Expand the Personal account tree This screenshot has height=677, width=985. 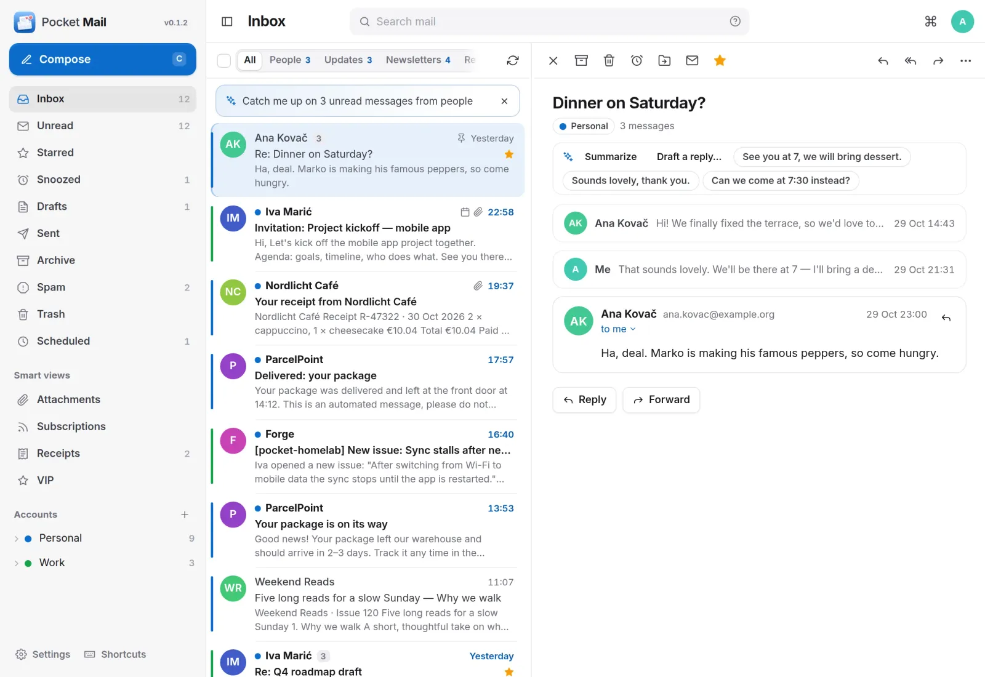click(x=17, y=539)
